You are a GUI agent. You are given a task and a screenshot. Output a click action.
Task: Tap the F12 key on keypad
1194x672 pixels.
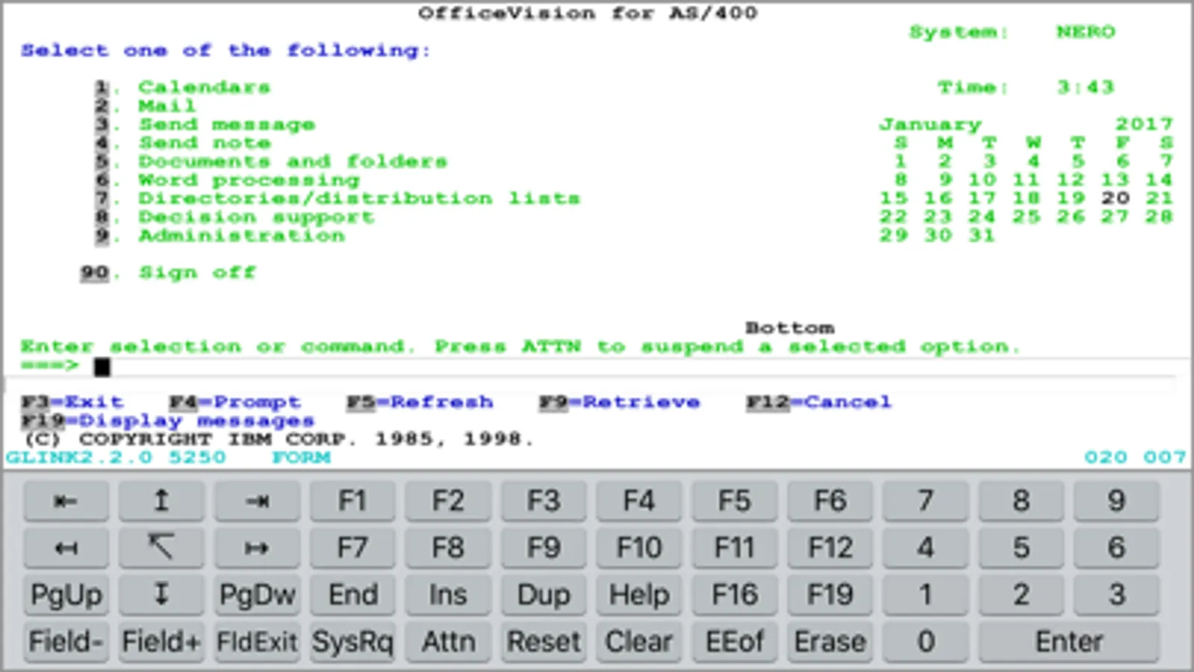[x=830, y=548]
